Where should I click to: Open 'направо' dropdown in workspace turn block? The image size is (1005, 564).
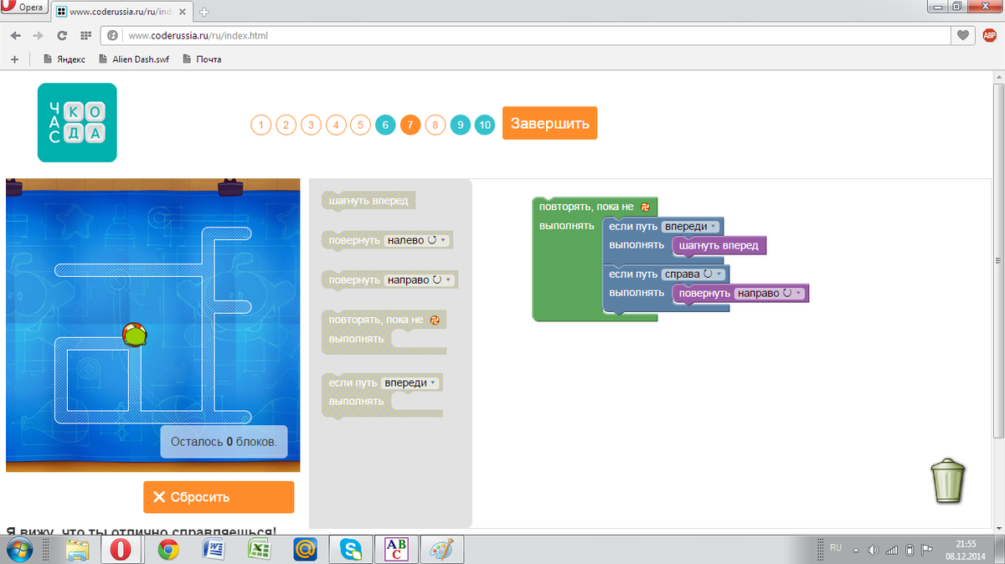(x=769, y=293)
